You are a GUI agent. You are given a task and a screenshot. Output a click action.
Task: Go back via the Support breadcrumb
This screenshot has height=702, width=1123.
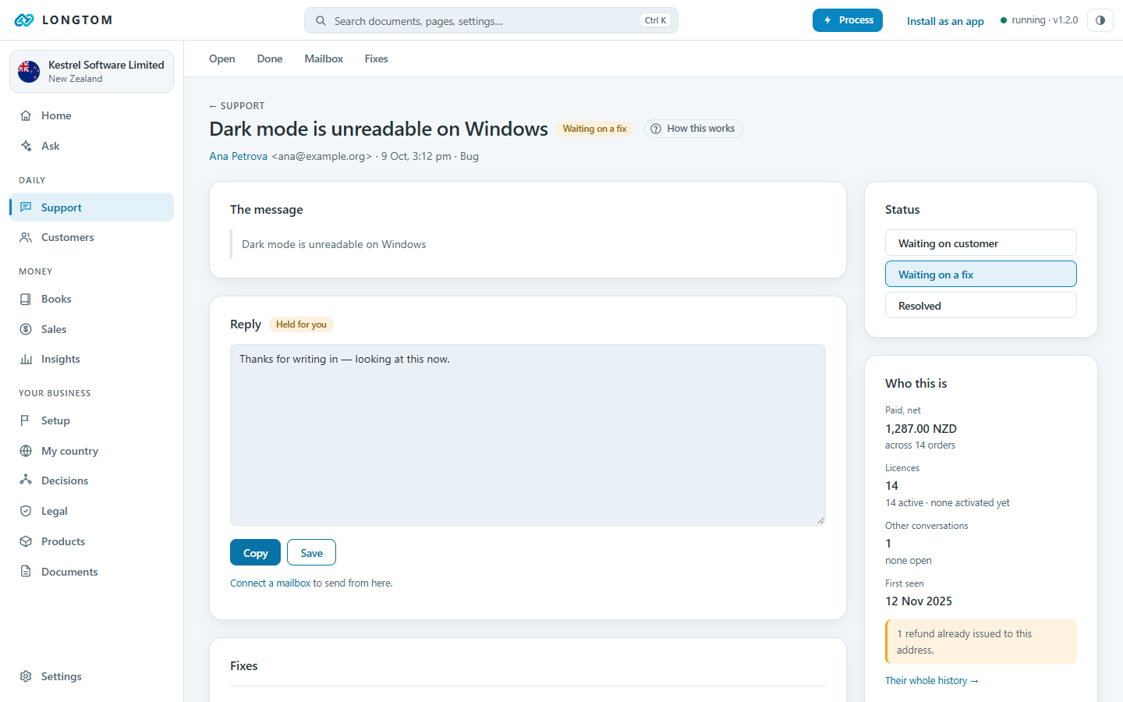point(237,105)
